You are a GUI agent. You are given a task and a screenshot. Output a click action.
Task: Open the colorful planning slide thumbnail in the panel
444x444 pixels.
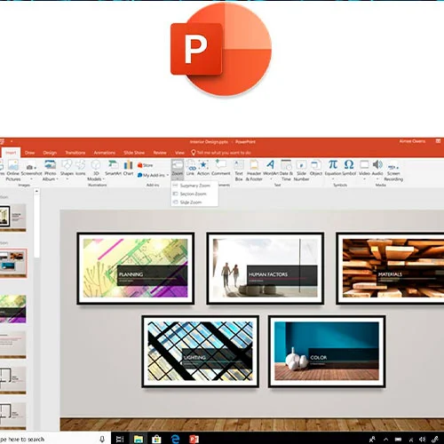(12, 309)
